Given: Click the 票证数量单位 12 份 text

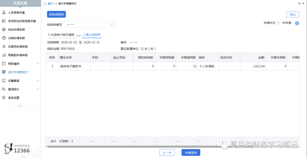Looking at the screenshot, I should coord(138,49).
